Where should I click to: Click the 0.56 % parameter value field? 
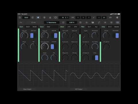coord(72,23)
